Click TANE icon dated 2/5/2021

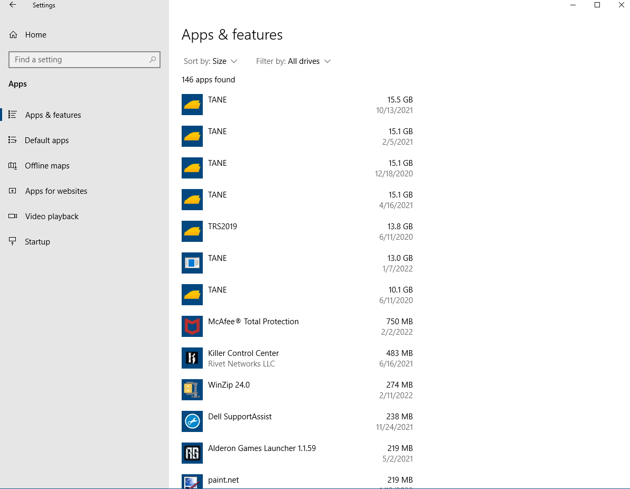pos(192,136)
